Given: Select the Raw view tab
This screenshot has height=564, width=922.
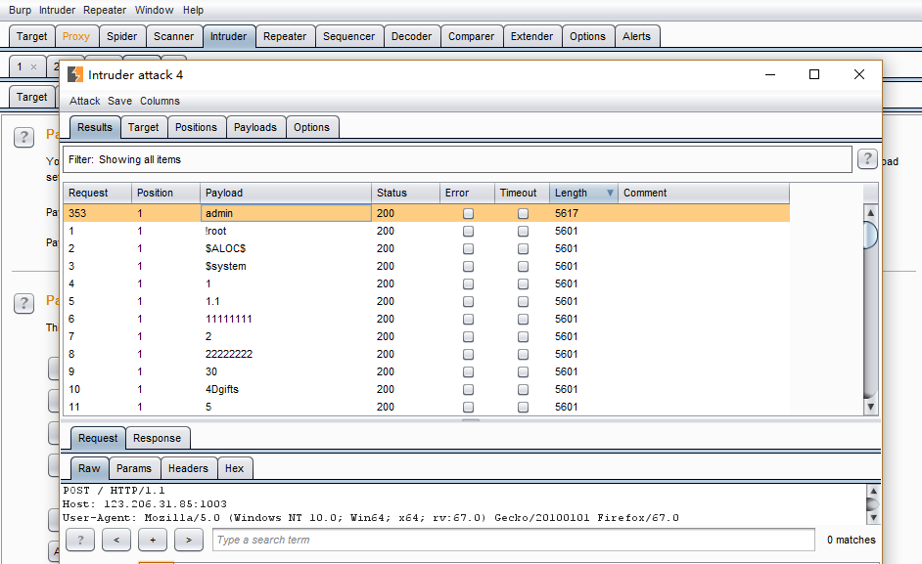Looking at the screenshot, I should (x=89, y=468).
